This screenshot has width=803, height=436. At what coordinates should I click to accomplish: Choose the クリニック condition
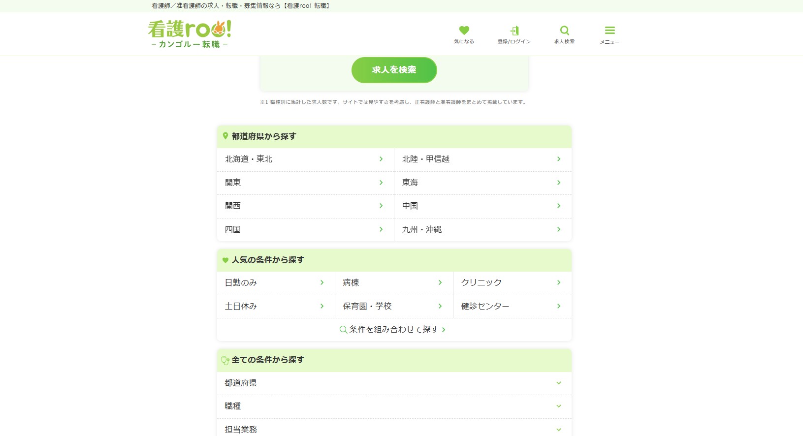click(512, 282)
